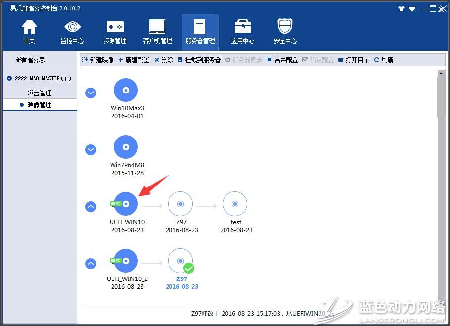Viewport: 450px width, 326px height.
Task: Expand the Win7P64M8 image row
Action: click(x=91, y=149)
